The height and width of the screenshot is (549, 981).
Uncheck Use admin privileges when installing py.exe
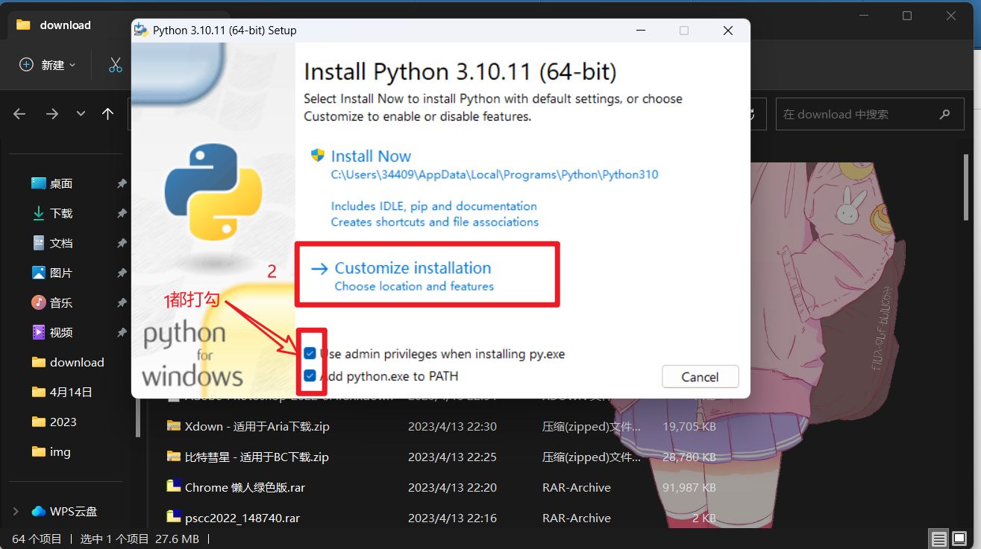[310, 354]
